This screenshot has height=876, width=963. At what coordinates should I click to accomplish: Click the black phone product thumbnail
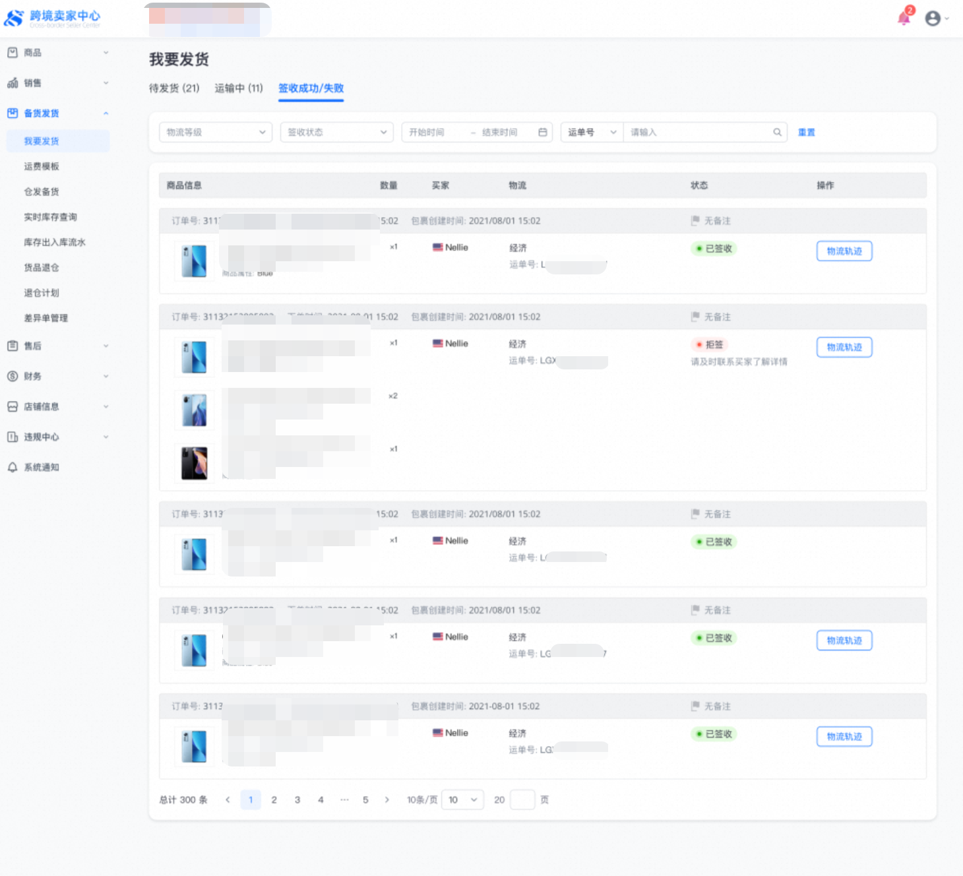(x=195, y=463)
